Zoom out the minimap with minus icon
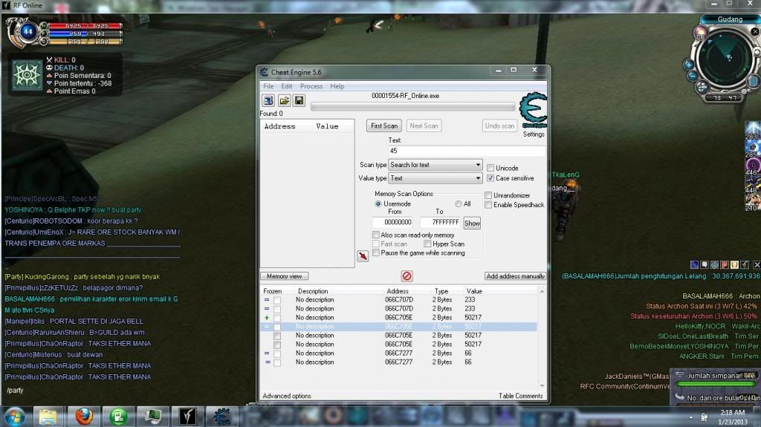 693,76
